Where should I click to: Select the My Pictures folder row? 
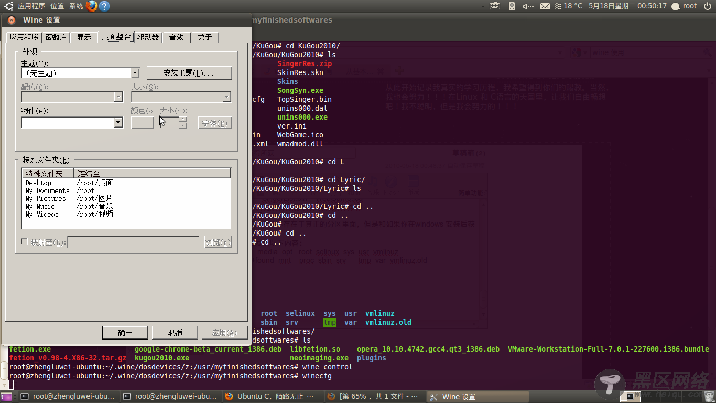(126, 198)
